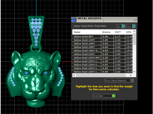Click the 5.45 grams cell
The height and width of the screenshot is (114, 153).
[x=107, y=54]
